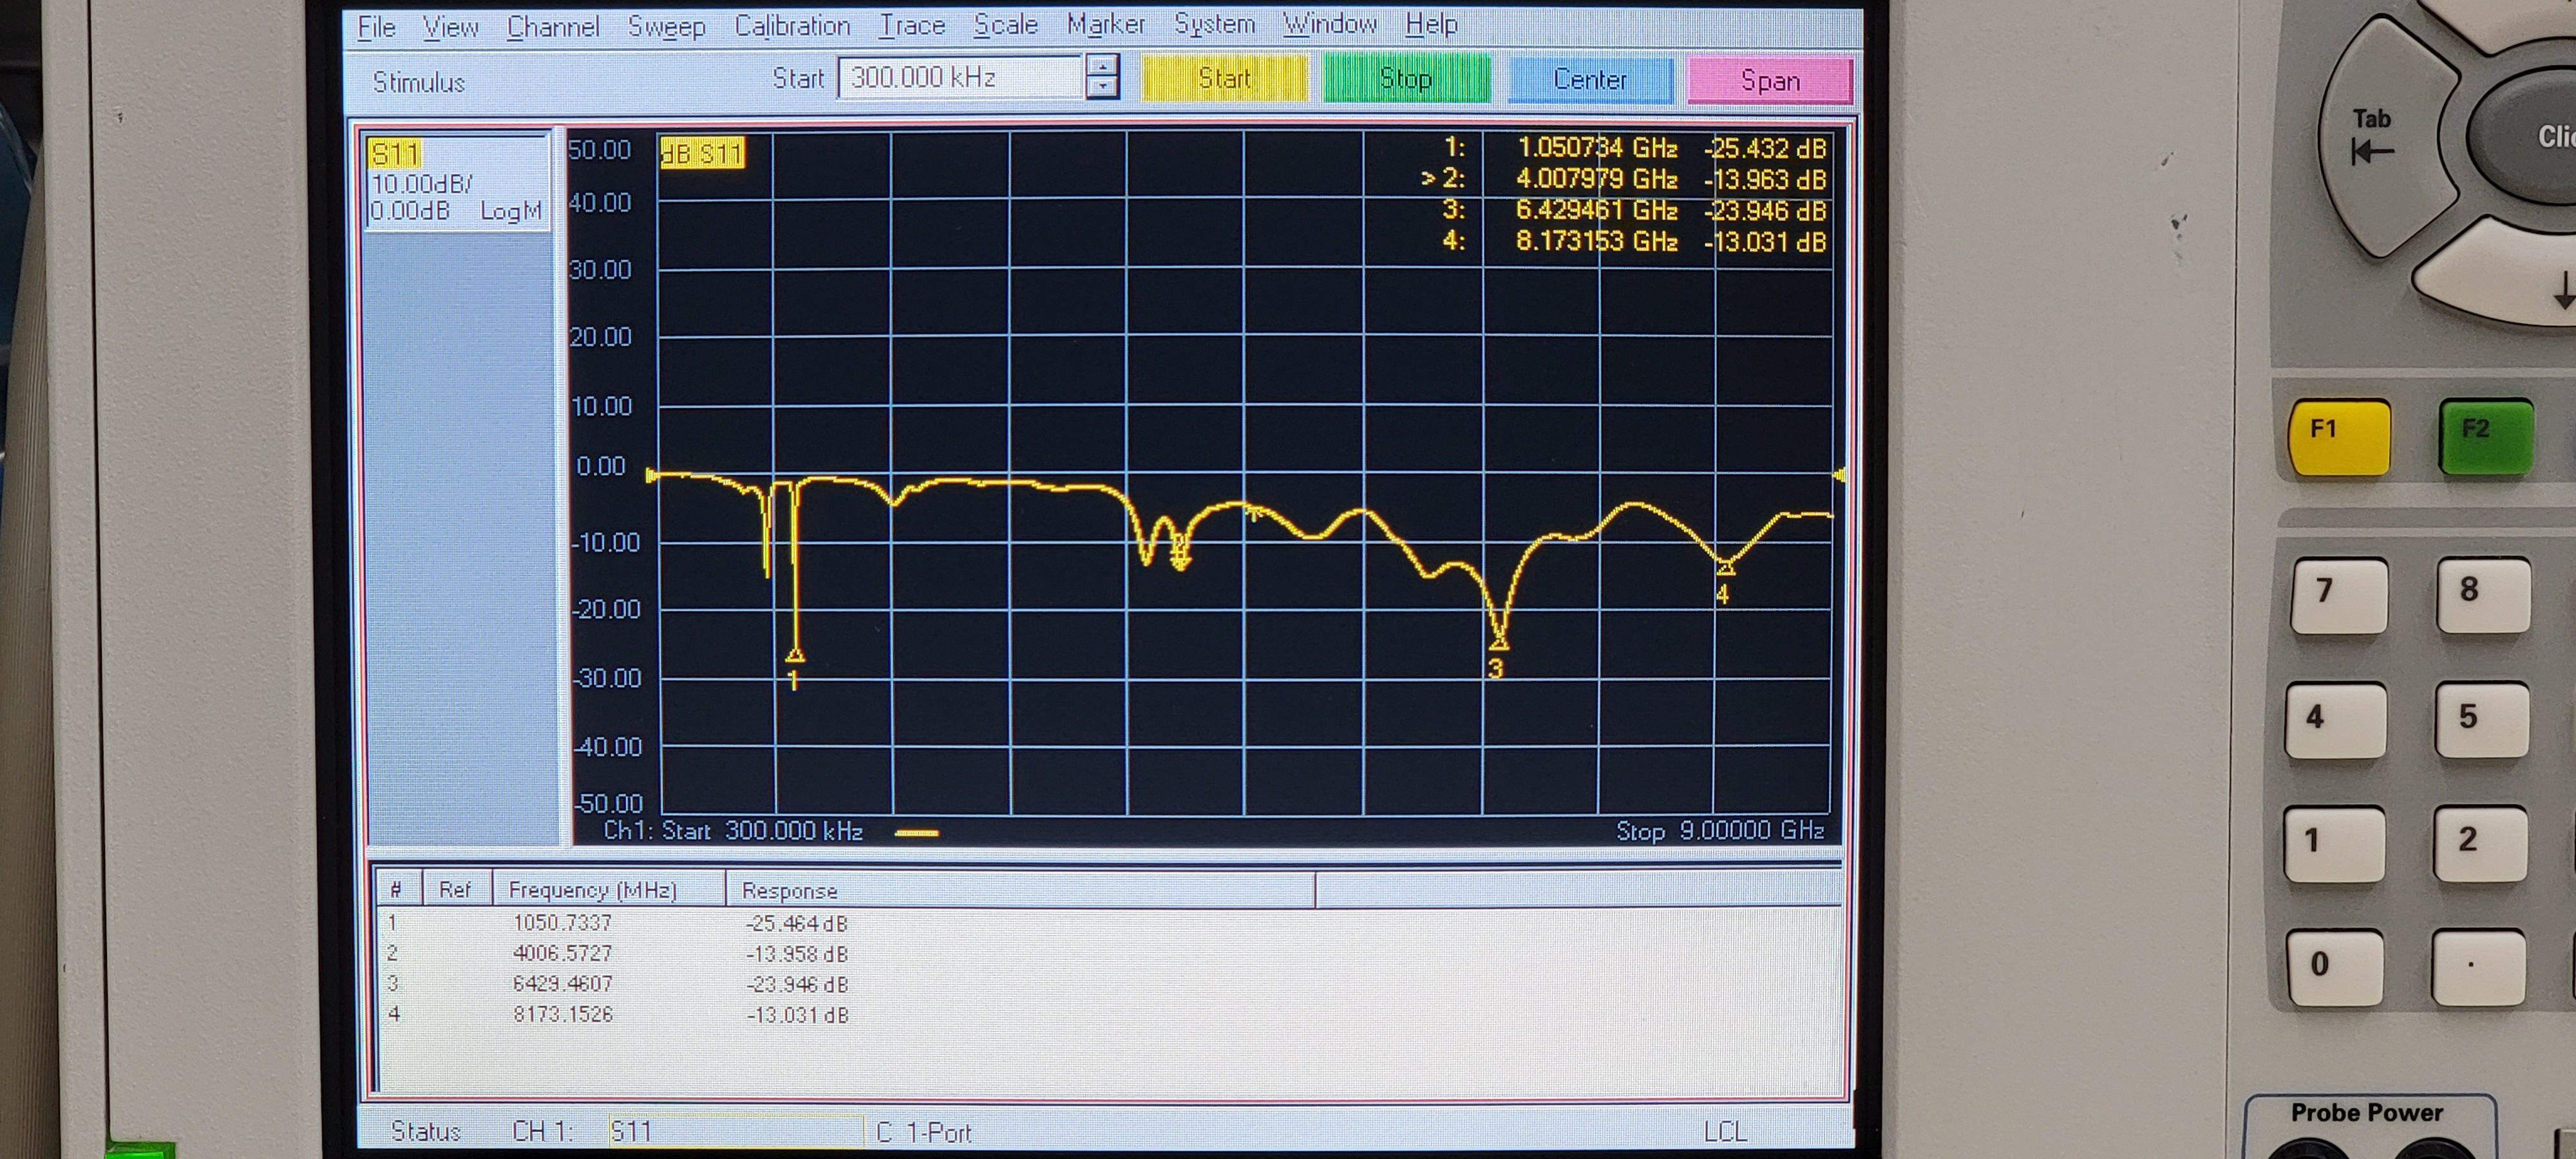Select marker 1 triangle on trace
Screen dimensions: 2576x1159
tap(795, 655)
